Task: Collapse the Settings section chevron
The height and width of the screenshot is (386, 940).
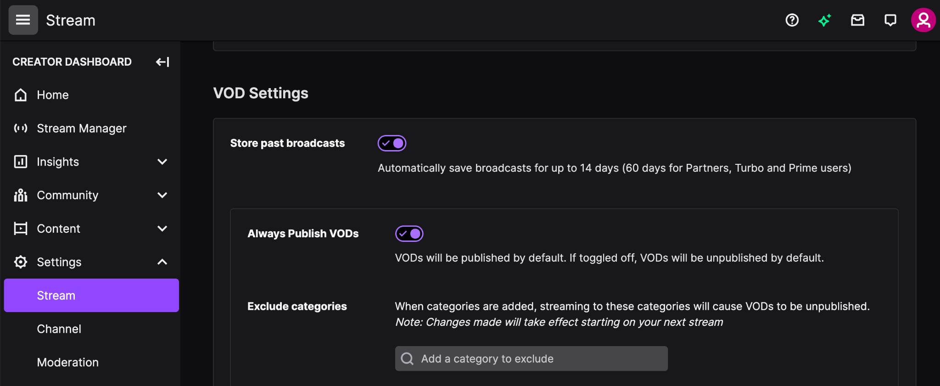Action: pyautogui.click(x=162, y=262)
